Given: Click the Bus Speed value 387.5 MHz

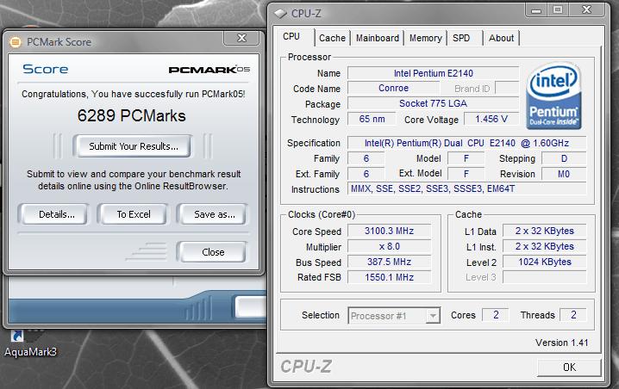Looking at the screenshot, I should point(389,262).
